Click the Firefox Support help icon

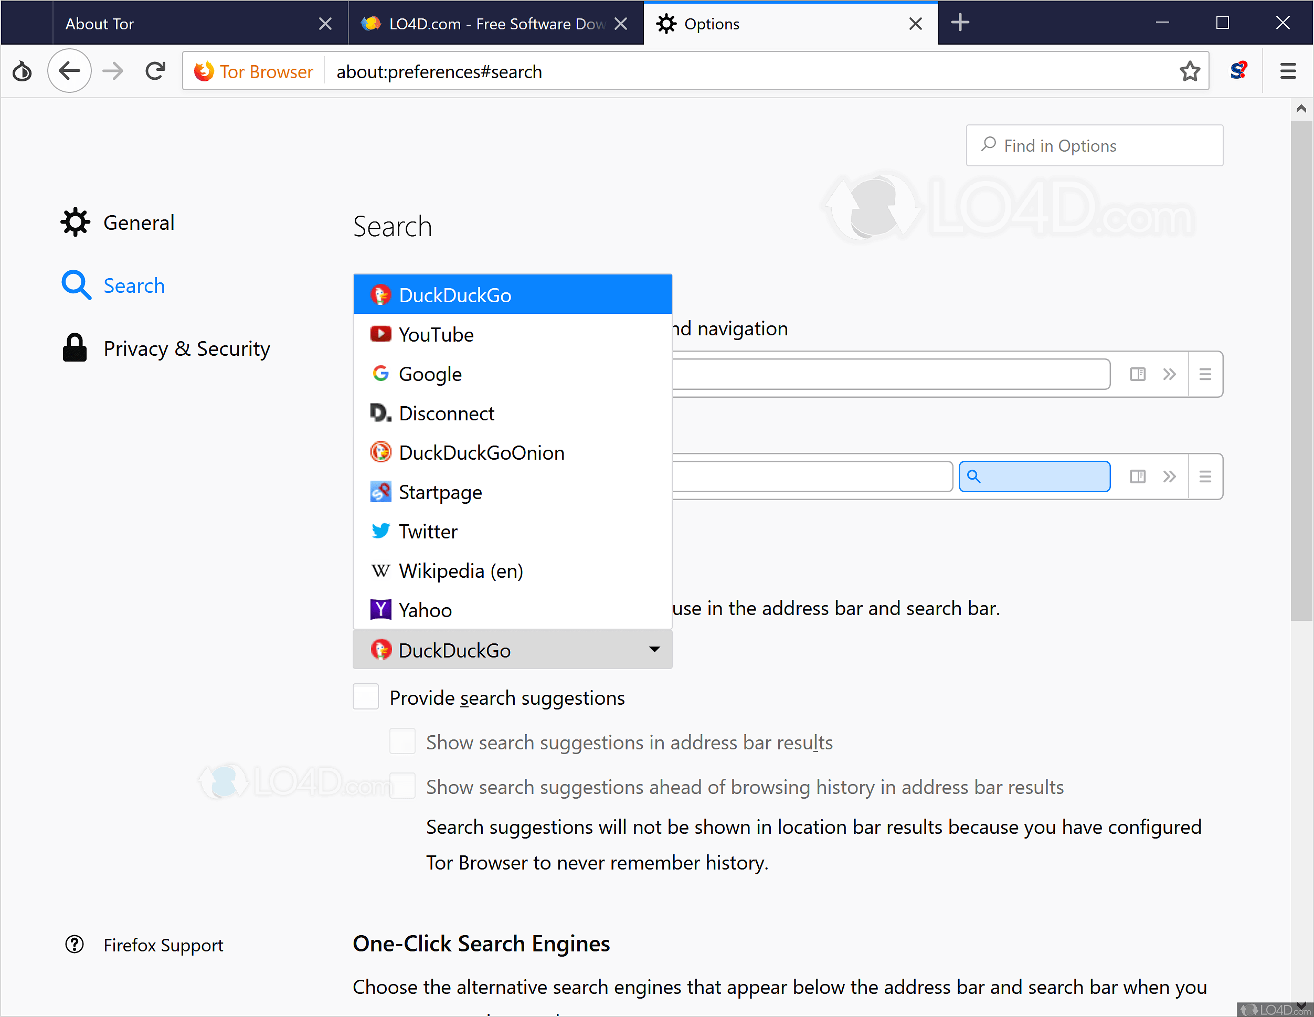74,944
